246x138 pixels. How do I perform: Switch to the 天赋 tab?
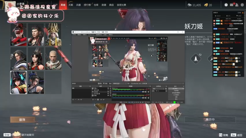pyautogui.click(x=71, y=5)
